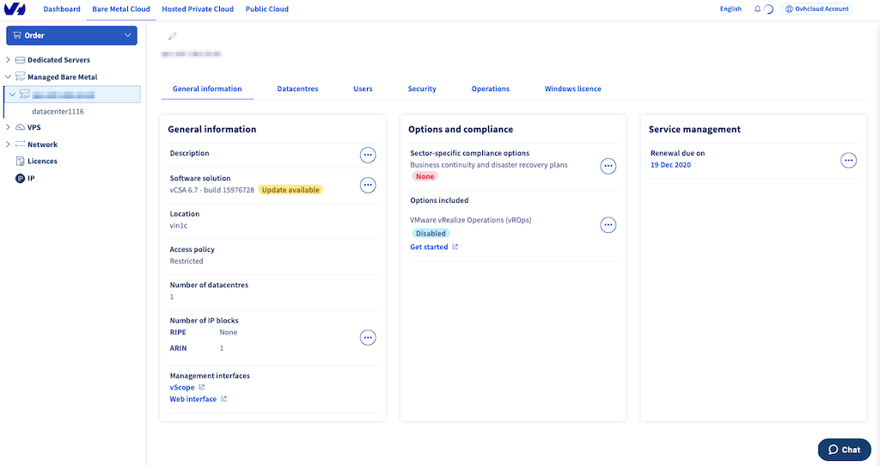Click the None compliance badge

click(425, 176)
